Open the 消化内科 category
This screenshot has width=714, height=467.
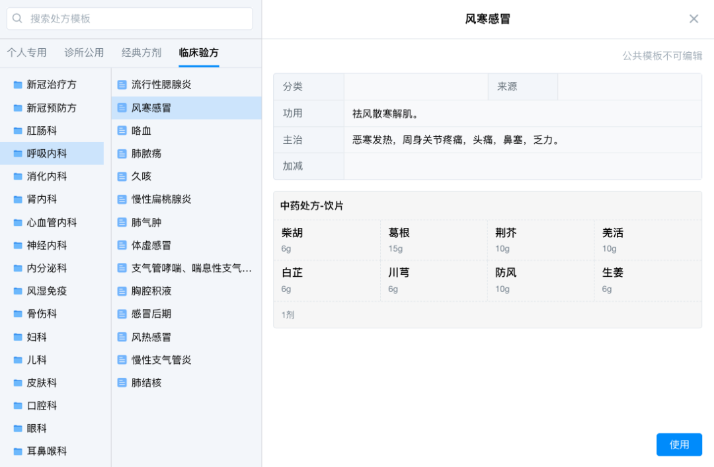(x=47, y=176)
